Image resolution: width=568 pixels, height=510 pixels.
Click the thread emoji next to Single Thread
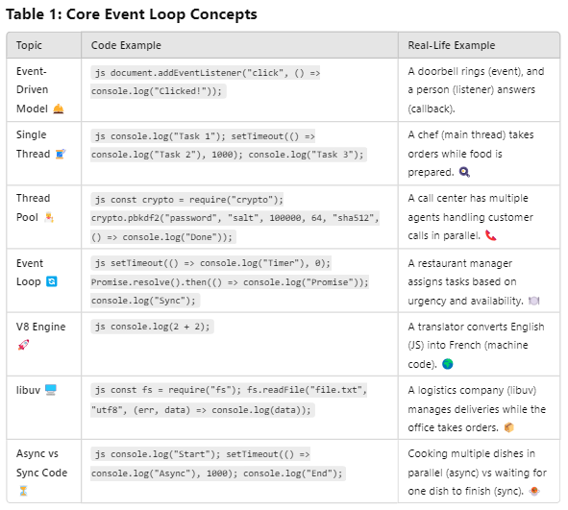(x=61, y=154)
